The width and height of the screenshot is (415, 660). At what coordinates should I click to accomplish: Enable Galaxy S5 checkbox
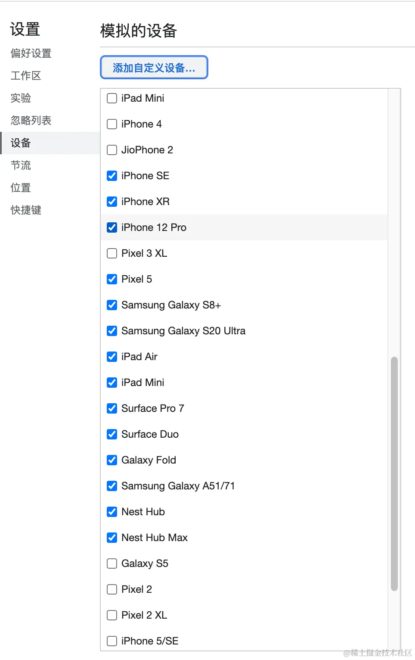pos(112,563)
